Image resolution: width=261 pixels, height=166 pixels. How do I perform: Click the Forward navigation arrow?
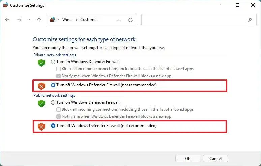(19, 20)
